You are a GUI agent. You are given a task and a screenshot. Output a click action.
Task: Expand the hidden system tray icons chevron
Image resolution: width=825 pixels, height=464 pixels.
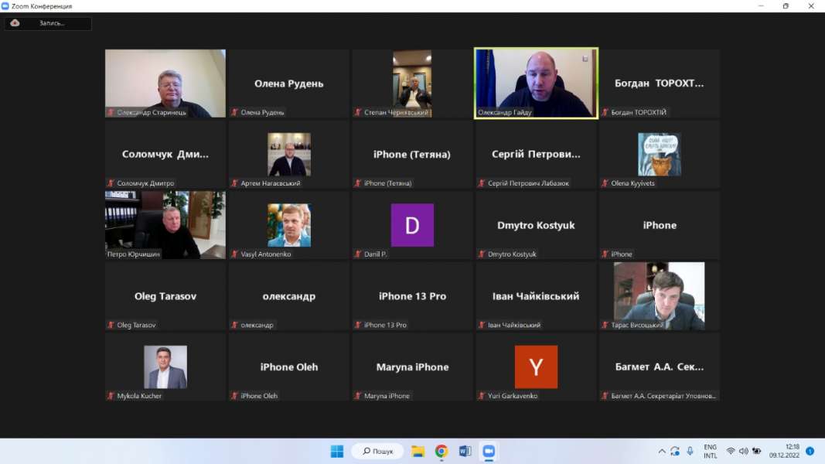662,451
